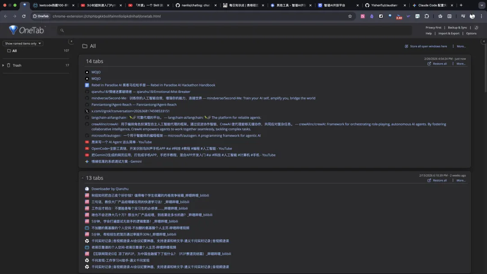The width and height of the screenshot is (487, 274).
Task: Switch to nanlis/chatlog GitHub browser tab
Action: tap(196, 5)
